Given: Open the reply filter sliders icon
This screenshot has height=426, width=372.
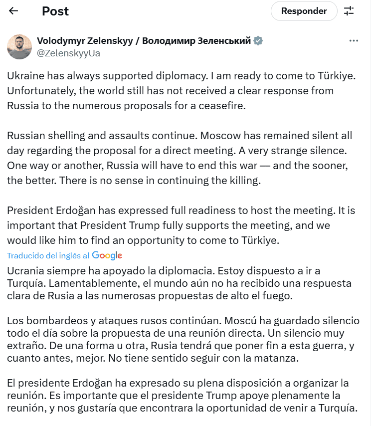Looking at the screenshot, I should [x=349, y=11].
